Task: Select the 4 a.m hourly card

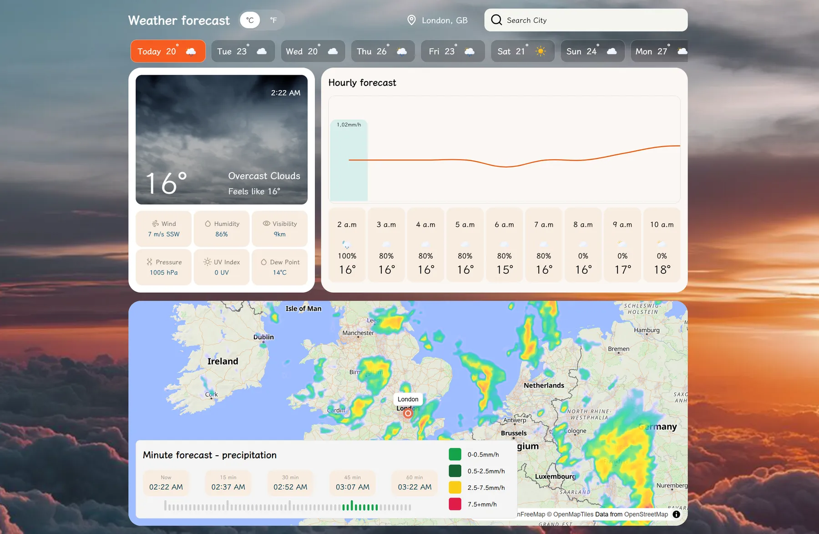Action: tap(426, 245)
